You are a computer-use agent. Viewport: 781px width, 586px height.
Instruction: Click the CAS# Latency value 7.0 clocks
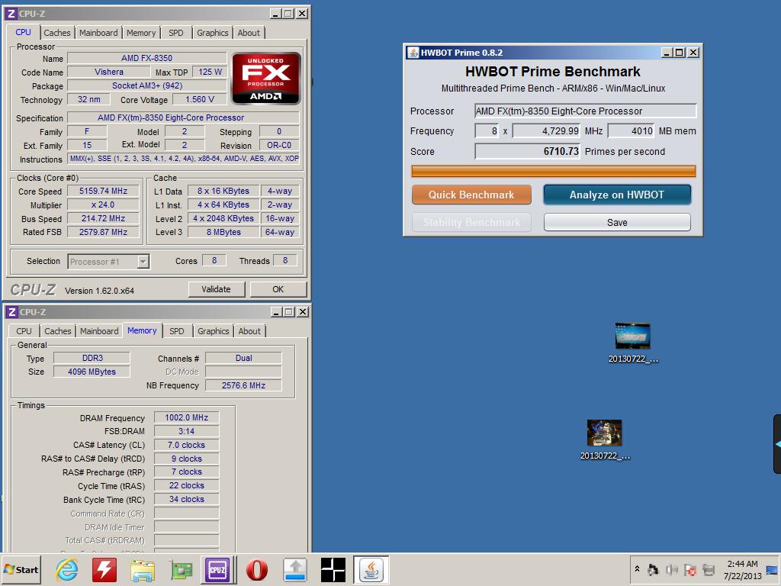pyautogui.click(x=186, y=445)
